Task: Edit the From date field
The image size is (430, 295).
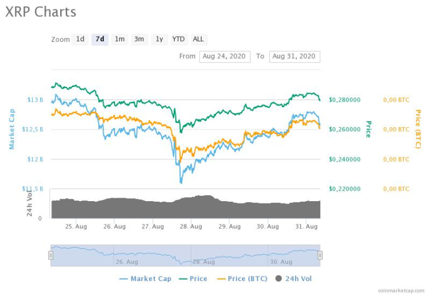Action: pos(224,57)
